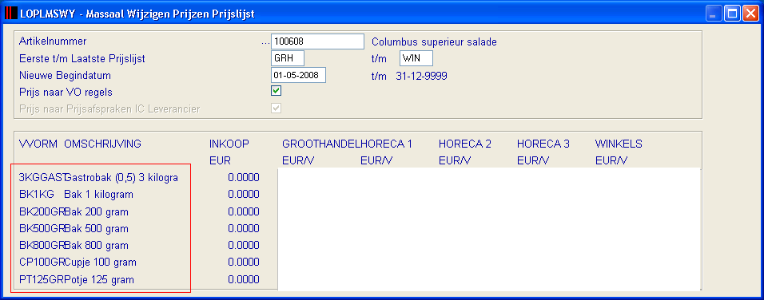Click the application icon in the title bar

coord(10,13)
